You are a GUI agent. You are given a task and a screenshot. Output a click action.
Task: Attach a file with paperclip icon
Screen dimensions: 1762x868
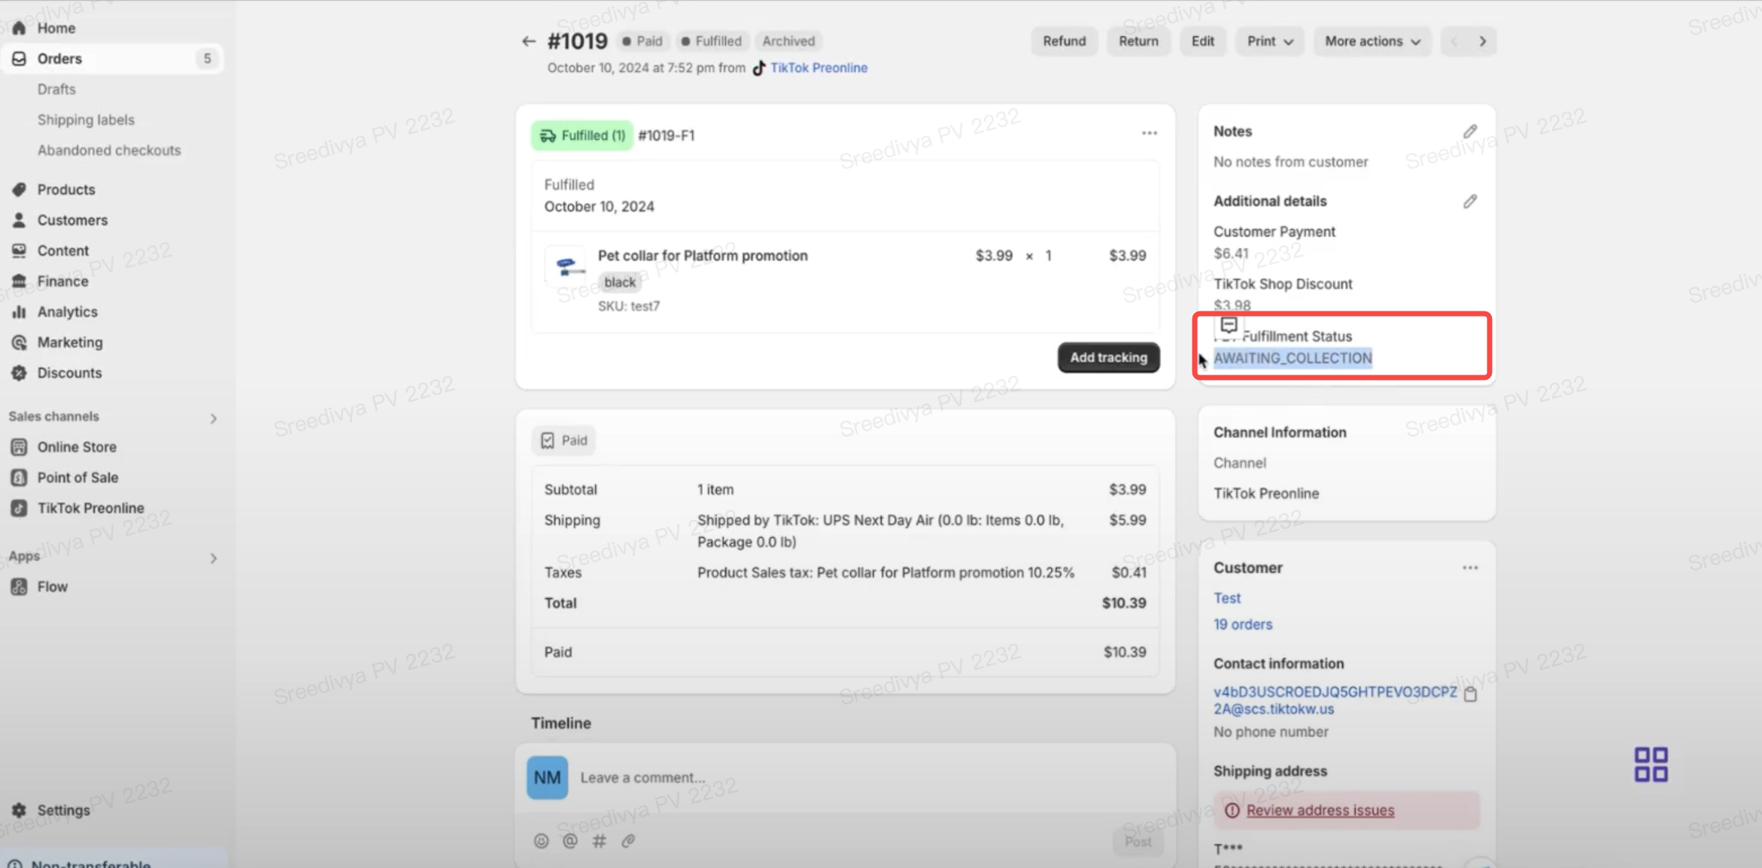coord(628,841)
